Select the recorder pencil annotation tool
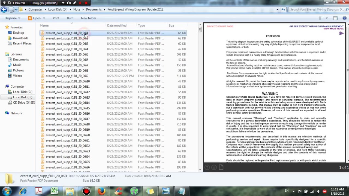This screenshot has width=349, height=196. (x=74, y=3)
